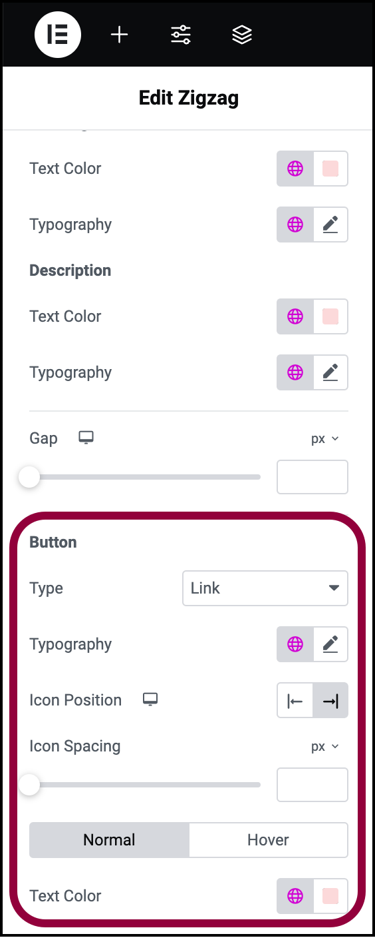
Task: Change Icon Spacing unit px dropdown
Action: pyautogui.click(x=325, y=746)
